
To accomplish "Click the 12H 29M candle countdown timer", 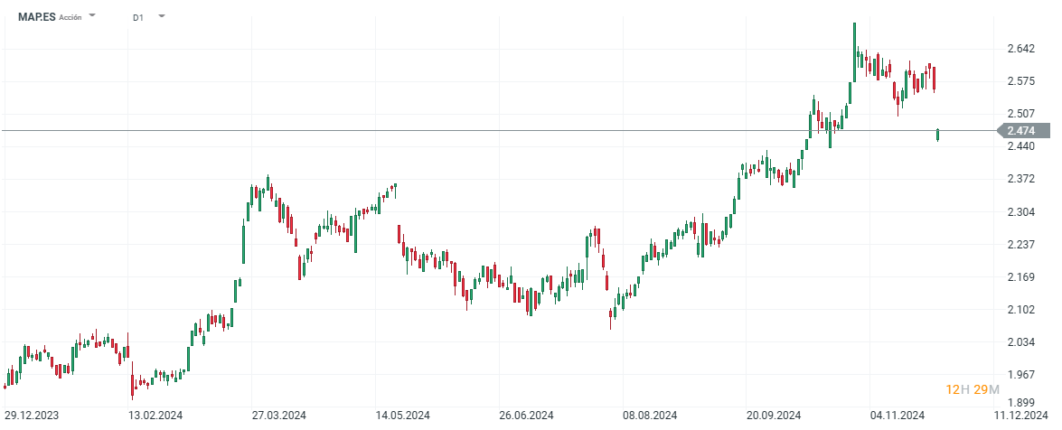I will [972, 389].
